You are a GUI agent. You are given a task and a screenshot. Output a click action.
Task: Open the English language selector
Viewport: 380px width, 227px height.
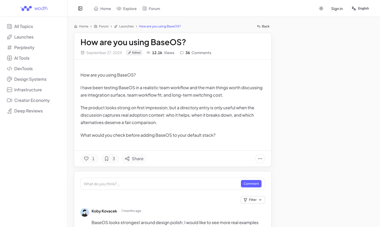360,8
